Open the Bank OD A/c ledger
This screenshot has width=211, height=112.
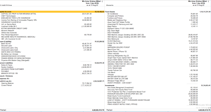(x=6, y=43)
